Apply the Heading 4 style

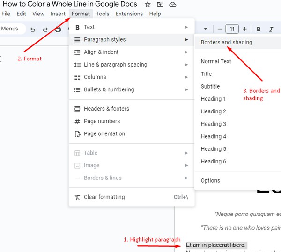click(x=237, y=136)
